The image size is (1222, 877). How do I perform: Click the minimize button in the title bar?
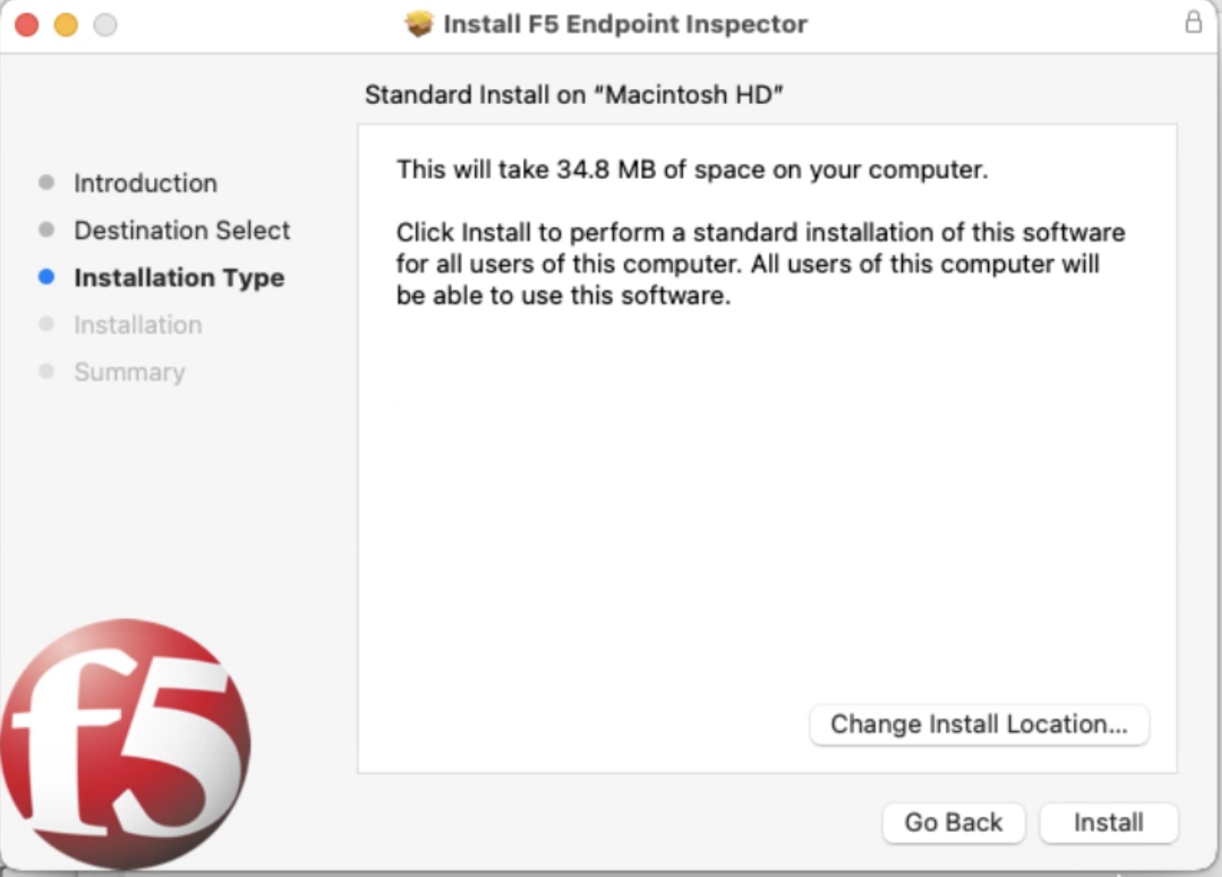tap(64, 27)
